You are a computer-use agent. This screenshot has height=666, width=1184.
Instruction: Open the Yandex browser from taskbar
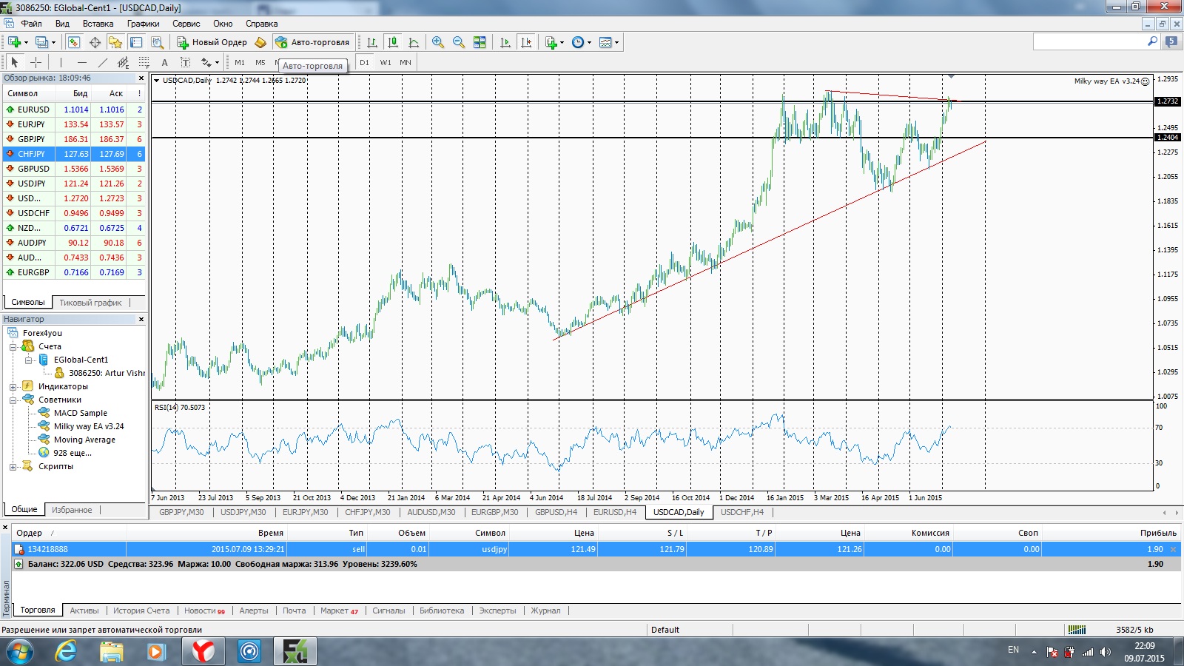click(x=203, y=651)
